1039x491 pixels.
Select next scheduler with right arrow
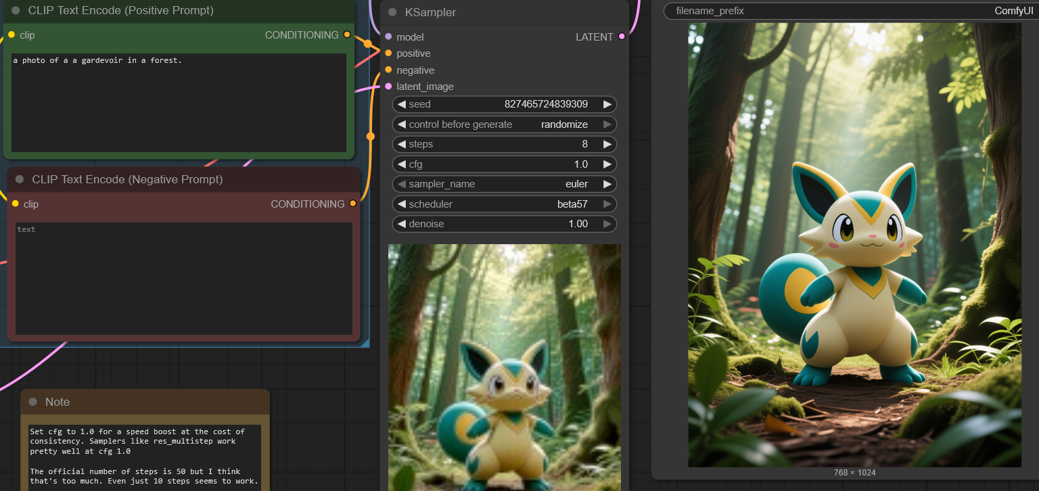(607, 204)
